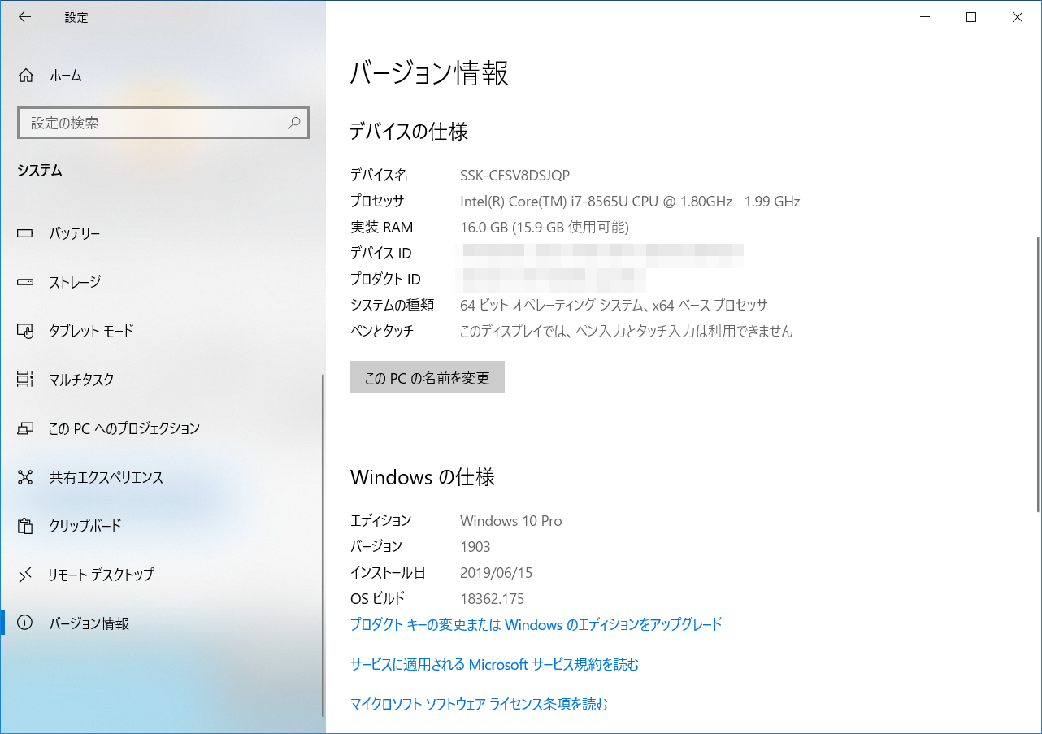Click device name SSK-CFSV8DSJQP
The height and width of the screenshot is (734, 1042).
coord(515,176)
